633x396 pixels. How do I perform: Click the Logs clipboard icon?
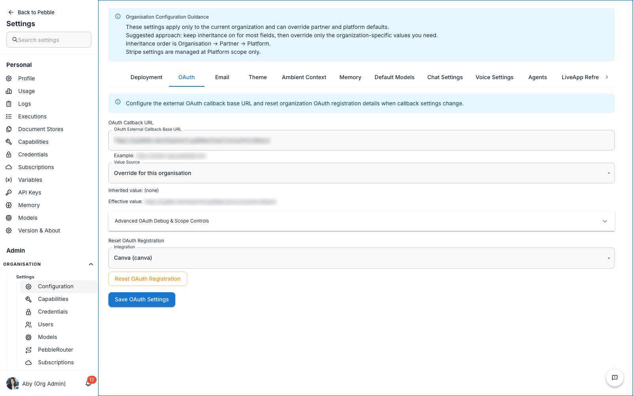click(9, 104)
